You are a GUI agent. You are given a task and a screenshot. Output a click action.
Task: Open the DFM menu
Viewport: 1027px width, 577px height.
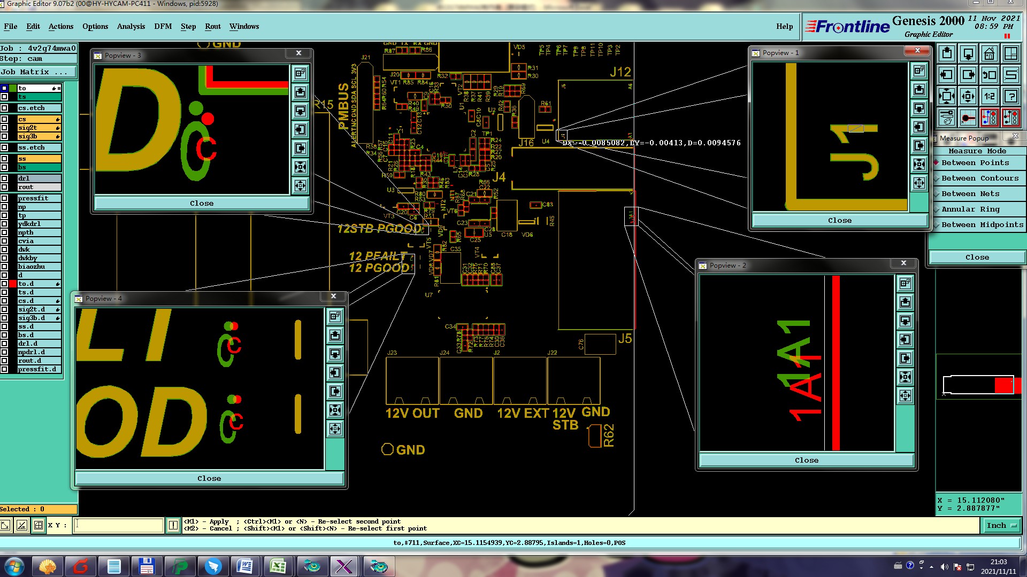coord(163,26)
